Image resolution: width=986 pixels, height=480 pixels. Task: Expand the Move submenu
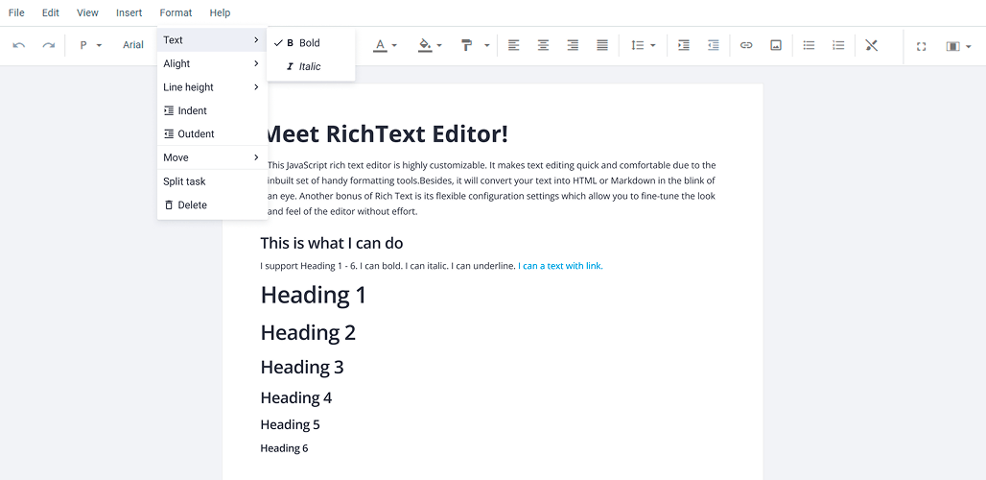(212, 157)
